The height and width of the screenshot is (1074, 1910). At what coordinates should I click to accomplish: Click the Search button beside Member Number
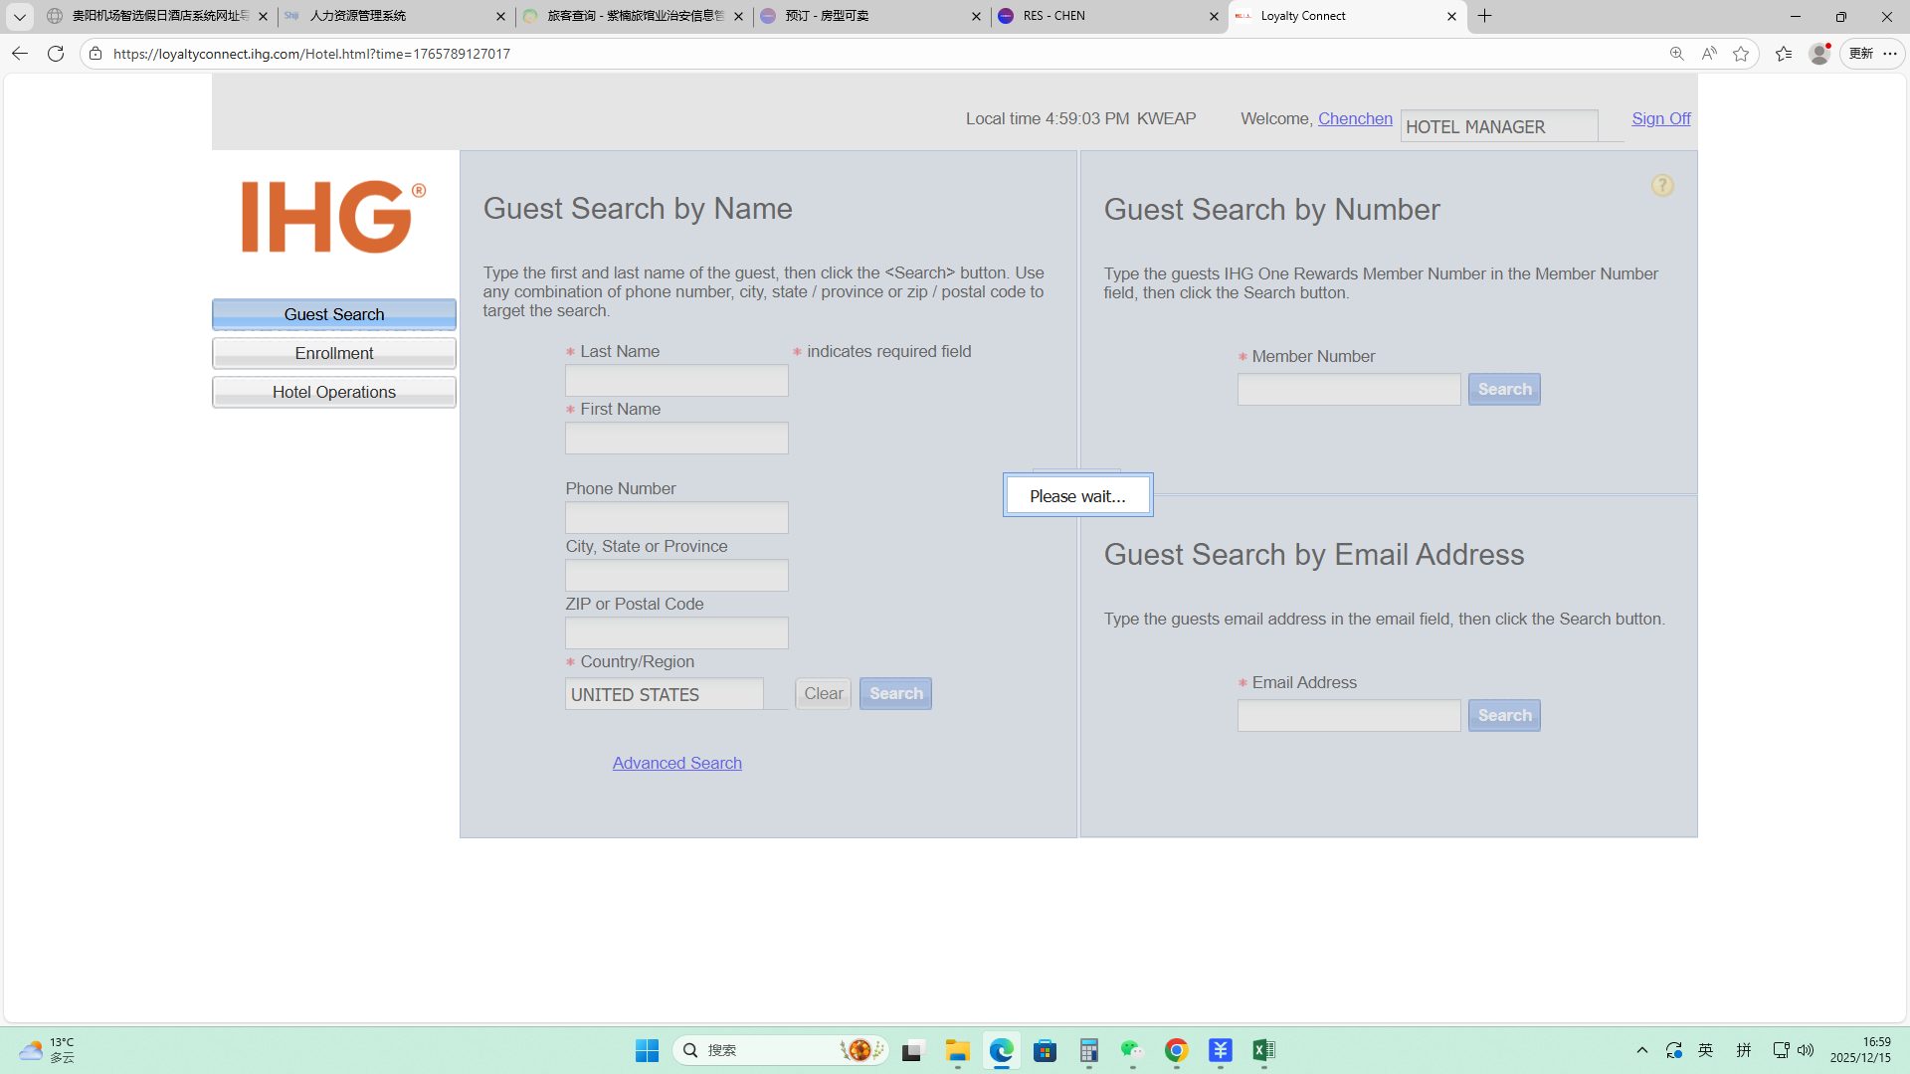point(1504,389)
